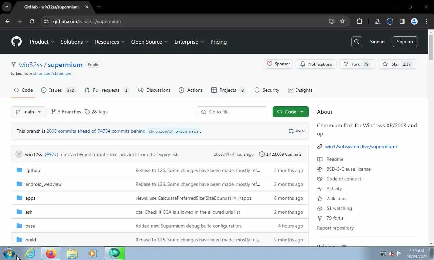Open the main branch selector dropdown
Viewport: 434px width, 260px height.
click(x=28, y=112)
